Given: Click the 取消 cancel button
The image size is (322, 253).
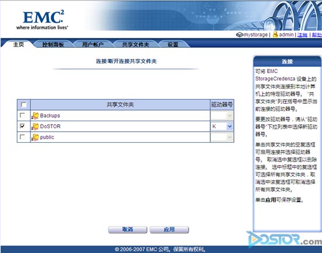Looking at the screenshot, I should pyautogui.click(x=127, y=230).
